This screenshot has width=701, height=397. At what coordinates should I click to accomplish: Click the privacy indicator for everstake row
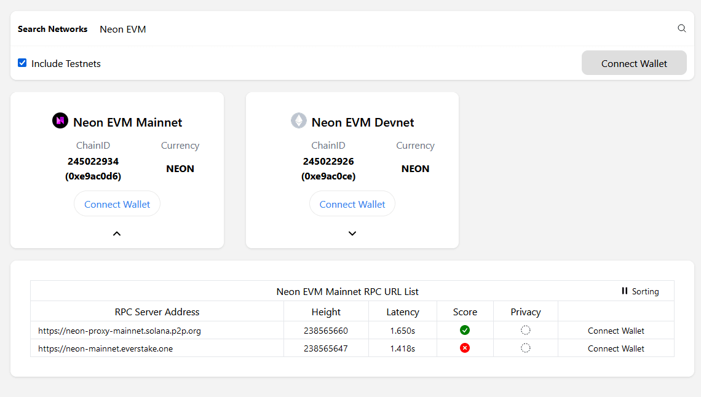[525, 348]
